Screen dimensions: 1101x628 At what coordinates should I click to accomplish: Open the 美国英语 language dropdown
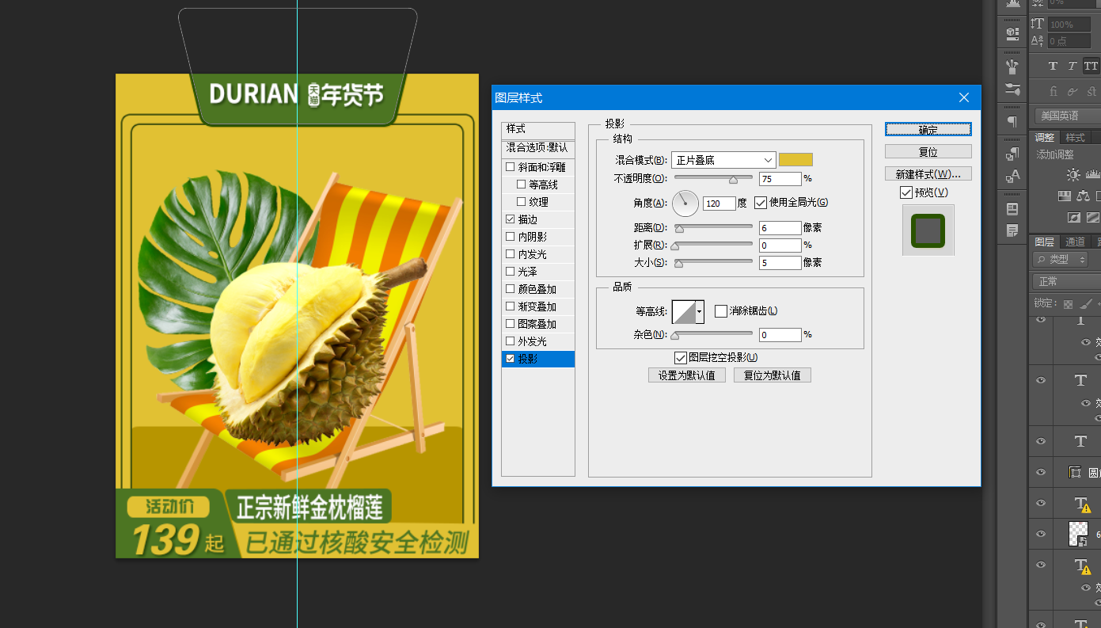click(x=1068, y=116)
